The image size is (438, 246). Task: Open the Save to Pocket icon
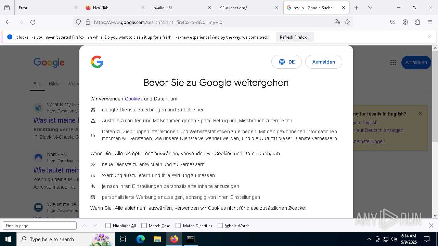(393, 22)
